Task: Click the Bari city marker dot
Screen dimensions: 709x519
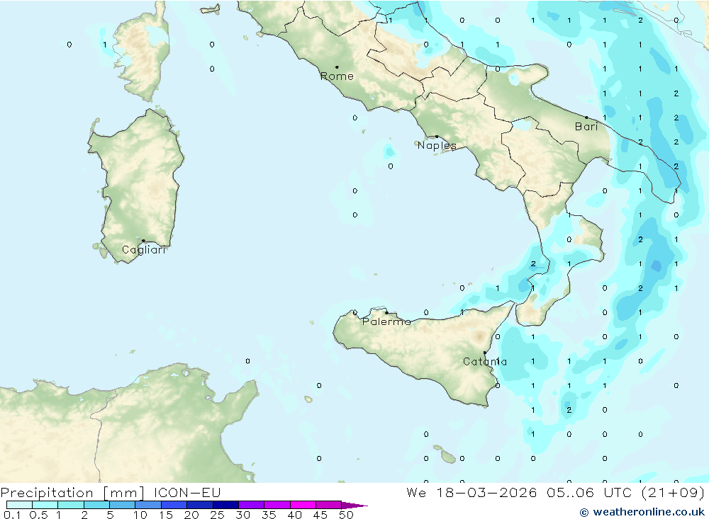Action: (x=586, y=118)
